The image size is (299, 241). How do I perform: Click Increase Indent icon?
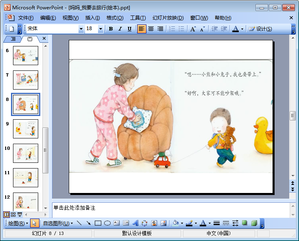click(x=224, y=29)
